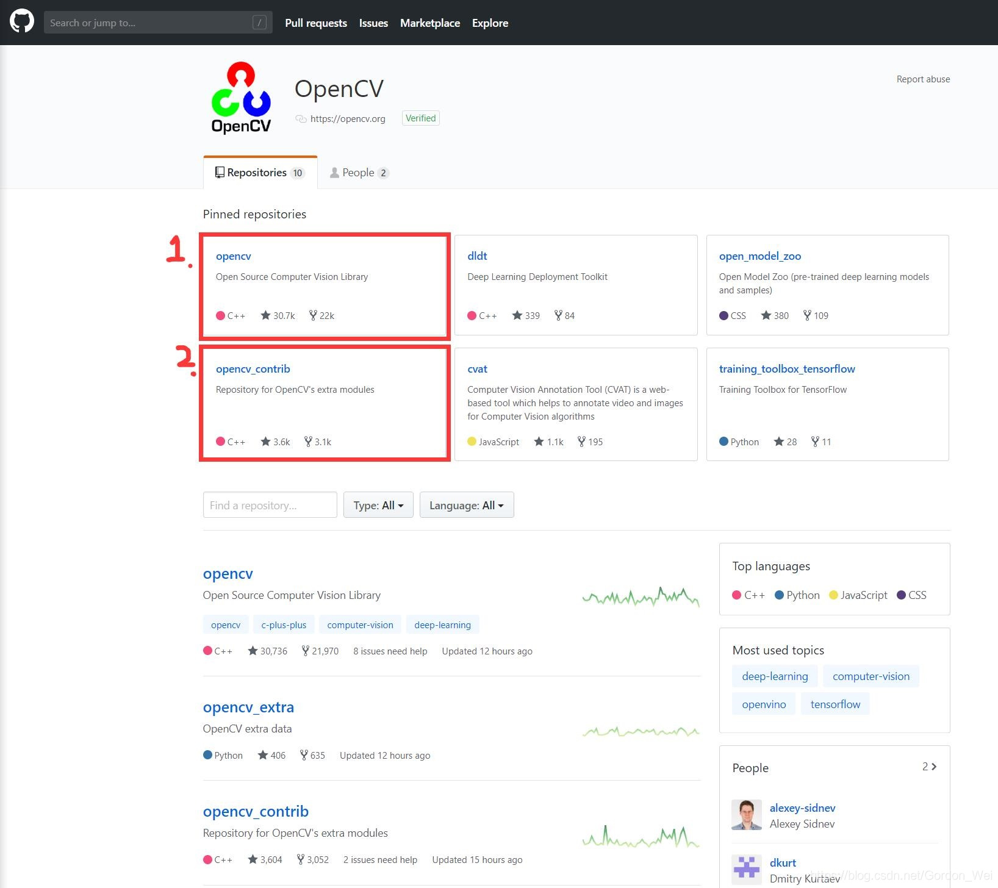
Task: Click the link icon beside https://opencv.org
Action: (x=300, y=119)
